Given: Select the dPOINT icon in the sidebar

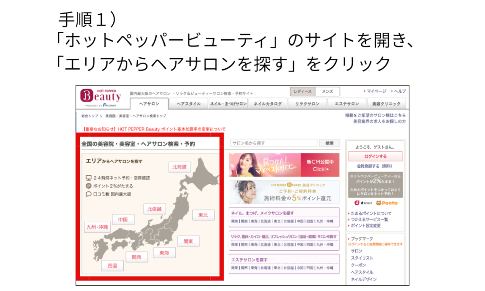Looking at the screenshot, I should [x=363, y=203].
